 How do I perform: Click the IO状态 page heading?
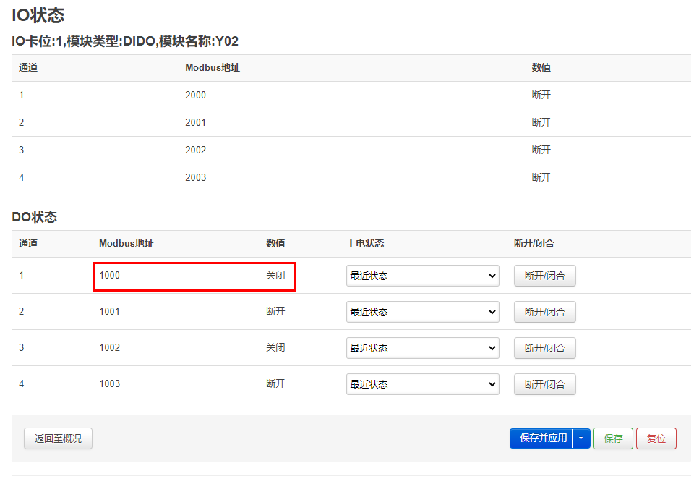(x=38, y=15)
